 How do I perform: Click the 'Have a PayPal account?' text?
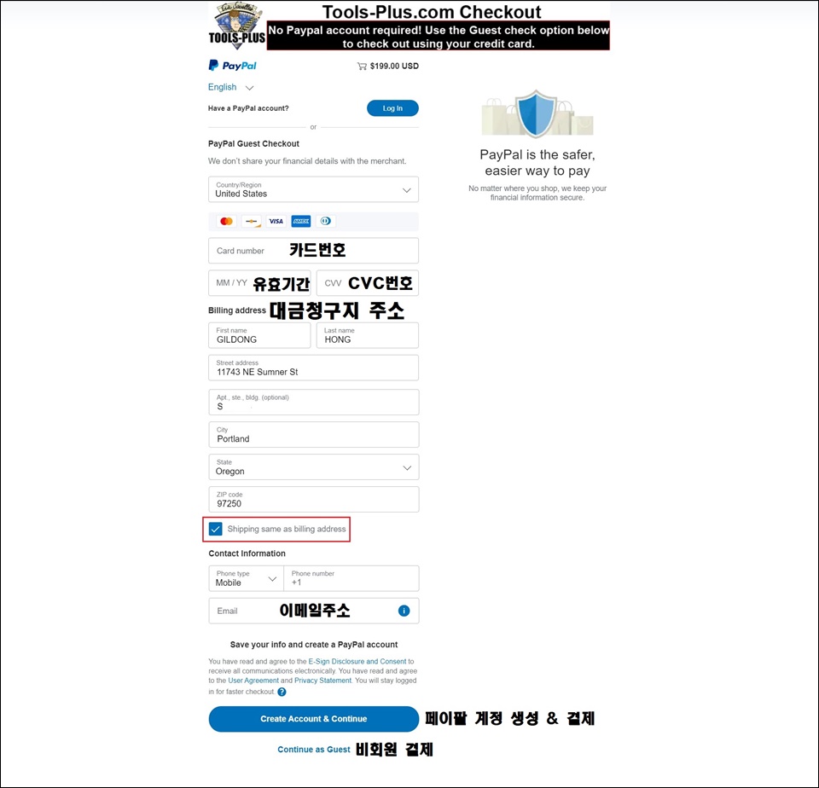(x=248, y=108)
